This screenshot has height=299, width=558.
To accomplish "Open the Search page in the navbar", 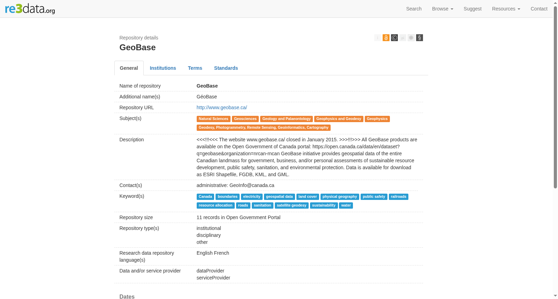I will tap(414, 9).
